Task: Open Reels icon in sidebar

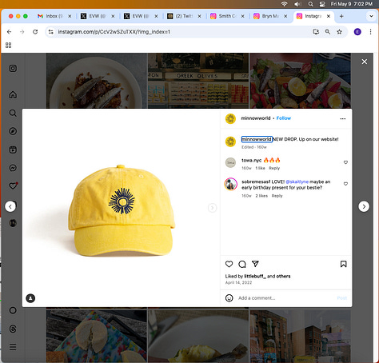Action: [x=13, y=150]
